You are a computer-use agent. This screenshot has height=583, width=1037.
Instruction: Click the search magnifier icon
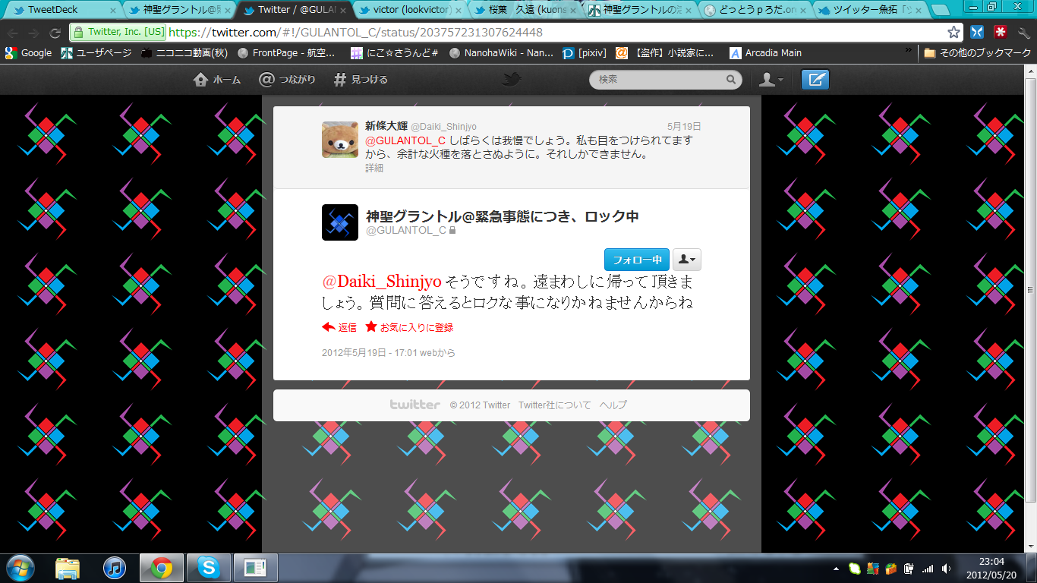click(731, 79)
